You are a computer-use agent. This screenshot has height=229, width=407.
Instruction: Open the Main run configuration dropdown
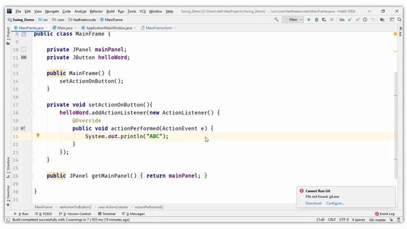pyautogui.click(x=293, y=20)
